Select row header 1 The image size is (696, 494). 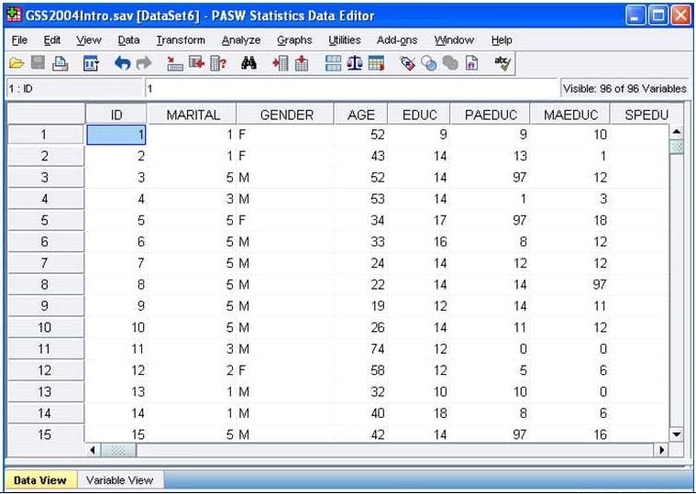[x=45, y=135]
